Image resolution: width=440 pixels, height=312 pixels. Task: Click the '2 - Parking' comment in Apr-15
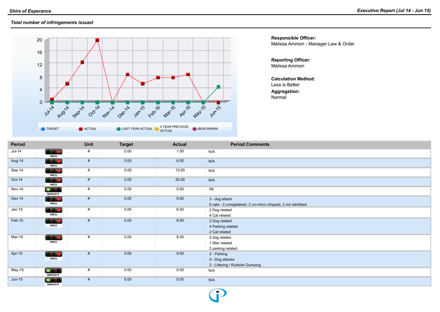point(218,254)
